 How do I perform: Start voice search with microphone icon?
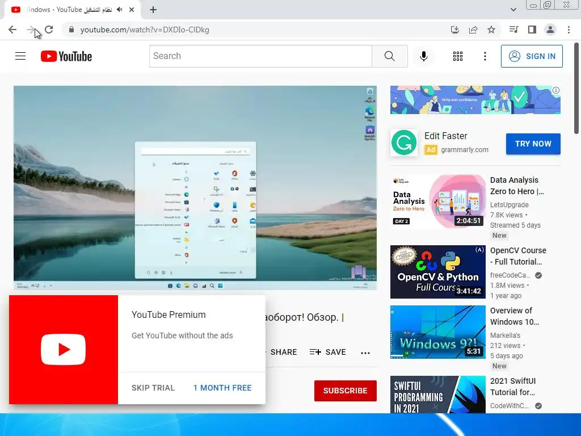pos(424,56)
